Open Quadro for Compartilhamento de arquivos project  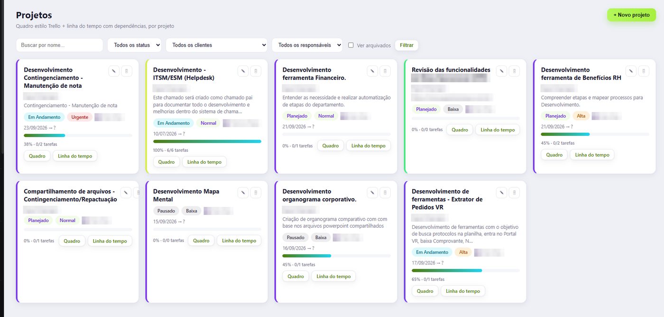(x=72, y=241)
